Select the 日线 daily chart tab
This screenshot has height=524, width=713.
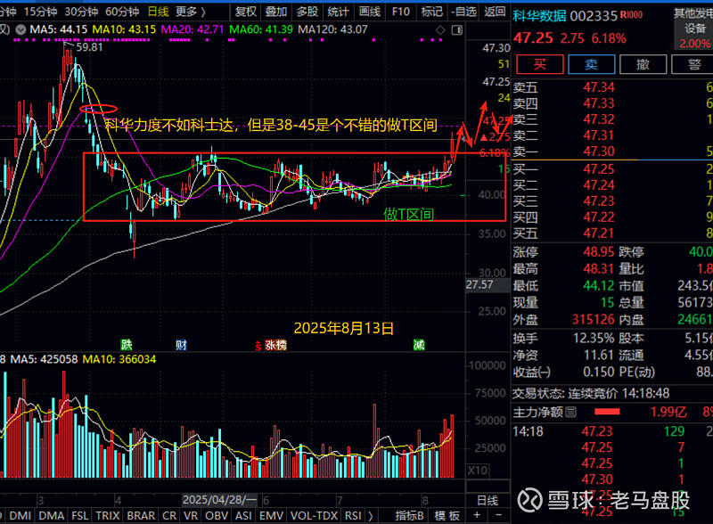coord(159,12)
